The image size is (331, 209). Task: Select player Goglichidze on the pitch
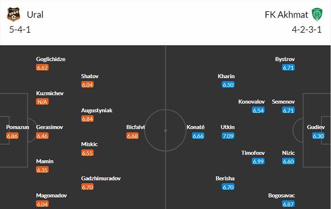tap(51, 59)
